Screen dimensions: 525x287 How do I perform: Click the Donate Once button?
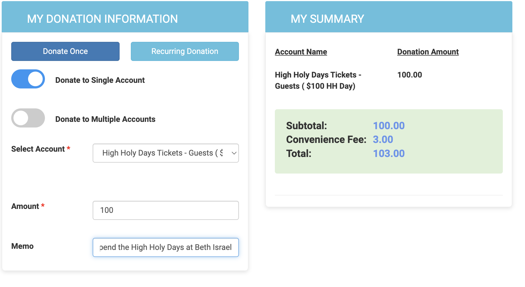[65, 51]
